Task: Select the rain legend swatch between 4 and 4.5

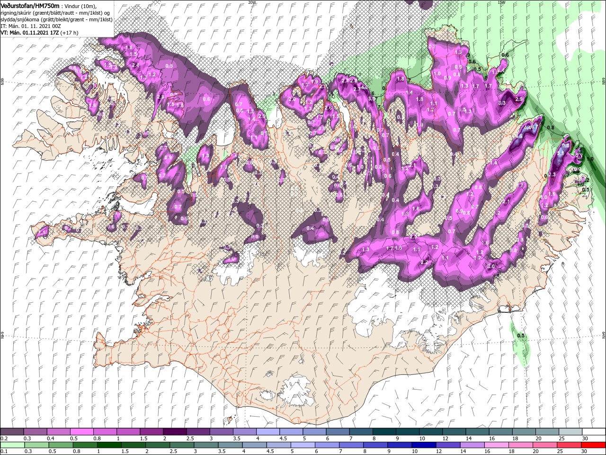Action: click(254, 445)
